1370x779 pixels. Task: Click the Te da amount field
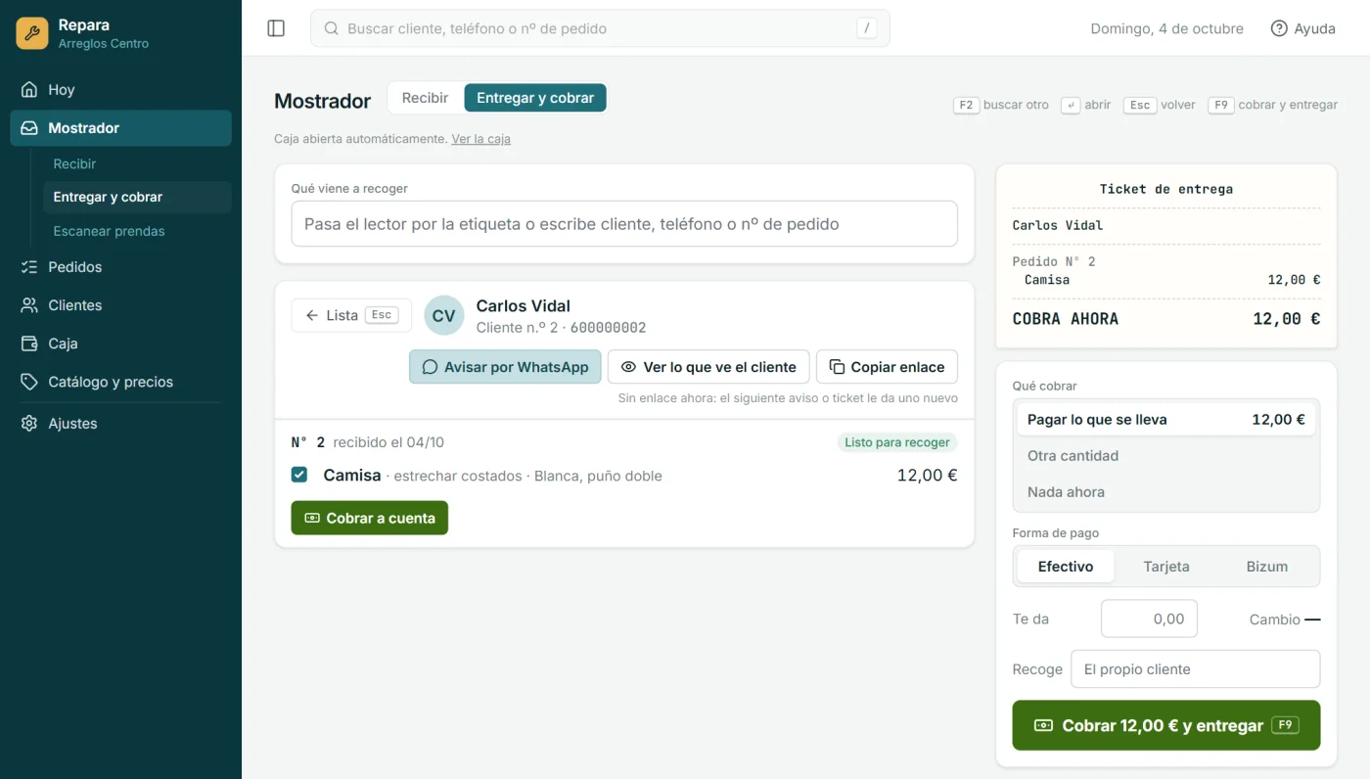pos(1149,619)
